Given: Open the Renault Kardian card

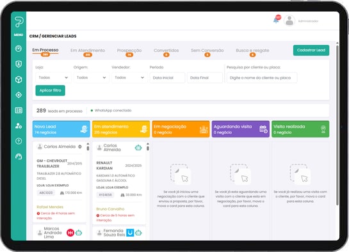Looking at the screenshot, I should tap(119, 184).
